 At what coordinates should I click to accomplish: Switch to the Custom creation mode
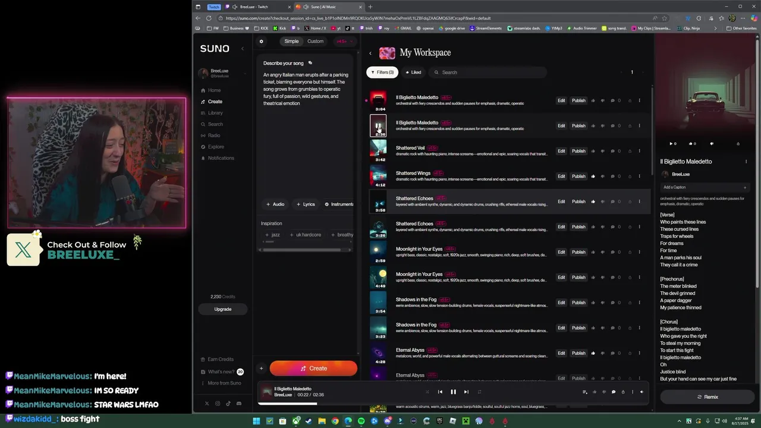[315, 42]
